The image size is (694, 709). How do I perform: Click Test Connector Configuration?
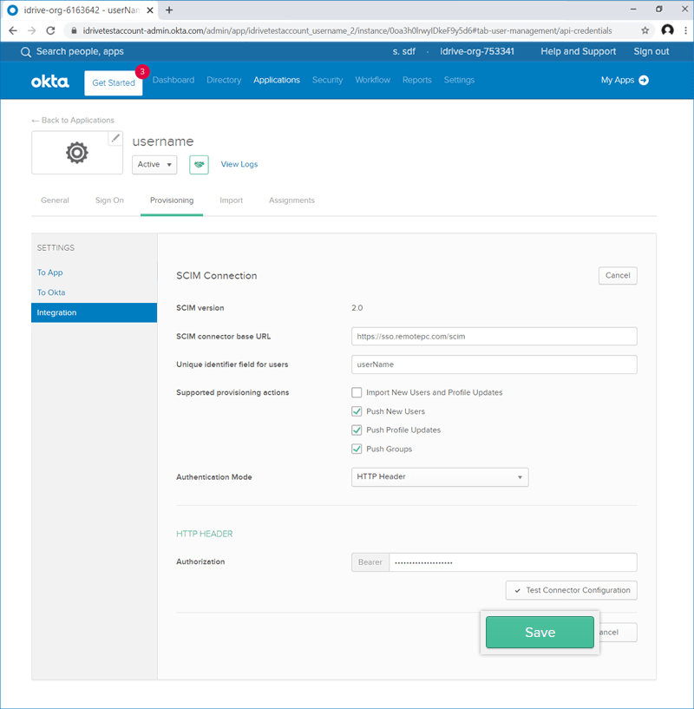coord(572,590)
